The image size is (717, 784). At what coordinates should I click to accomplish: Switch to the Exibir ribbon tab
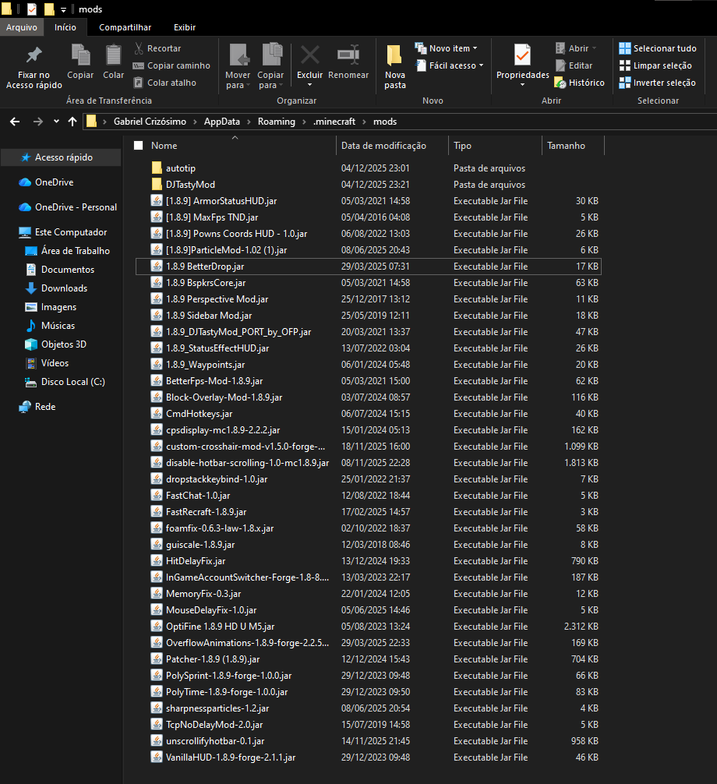pos(185,27)
